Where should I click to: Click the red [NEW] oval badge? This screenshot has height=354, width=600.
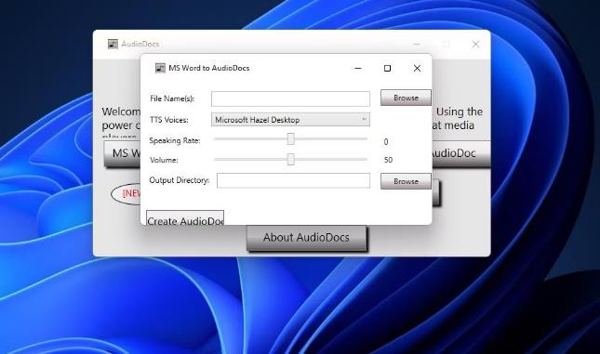click(x=127, y=194)
